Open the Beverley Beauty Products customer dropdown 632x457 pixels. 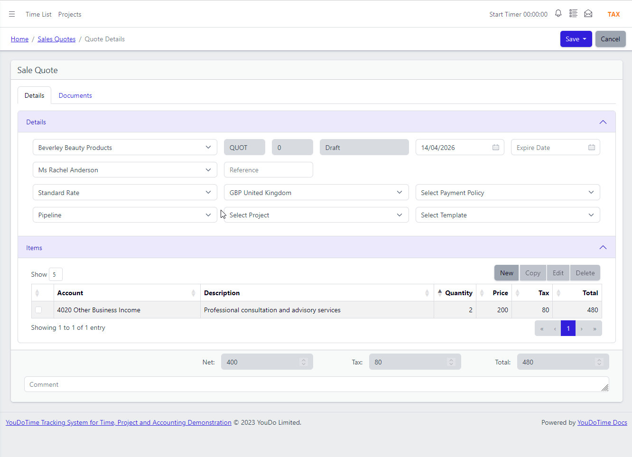point(125,148)
